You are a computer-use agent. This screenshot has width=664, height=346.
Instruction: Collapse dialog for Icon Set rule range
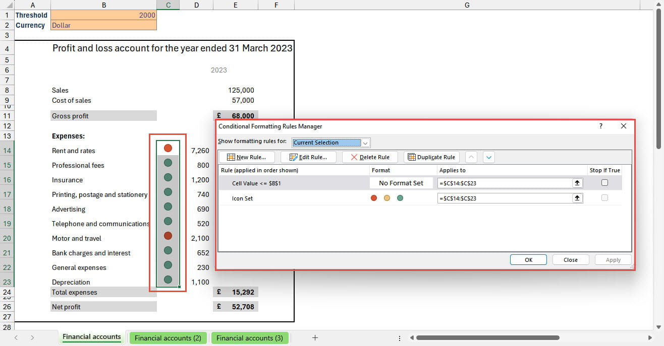pos(577,198)
